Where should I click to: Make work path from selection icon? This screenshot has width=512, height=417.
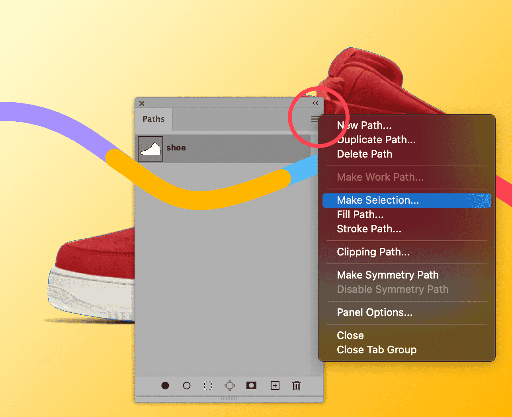click(x=230, y=386)
